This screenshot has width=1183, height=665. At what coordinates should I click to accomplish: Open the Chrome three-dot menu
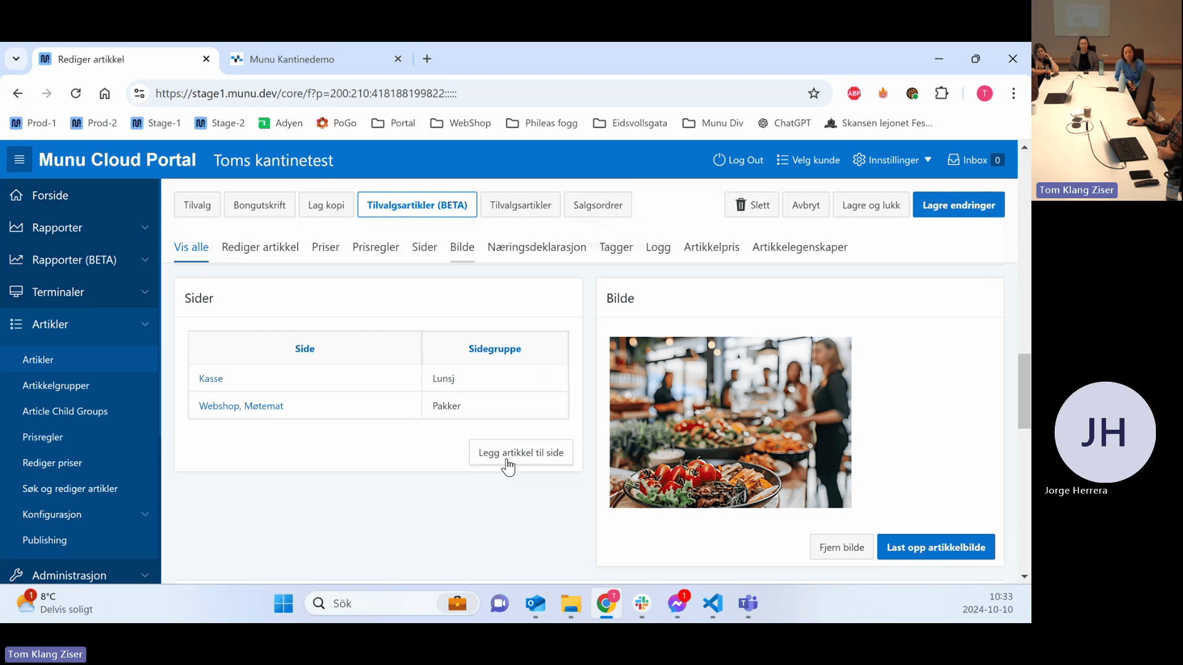1014,94
